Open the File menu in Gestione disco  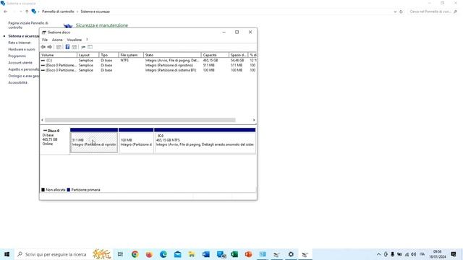[45, 40]
